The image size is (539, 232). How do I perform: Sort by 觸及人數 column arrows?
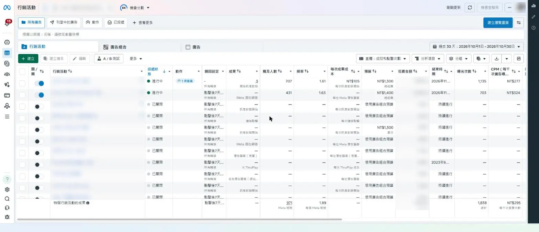[x=280, y=71]
